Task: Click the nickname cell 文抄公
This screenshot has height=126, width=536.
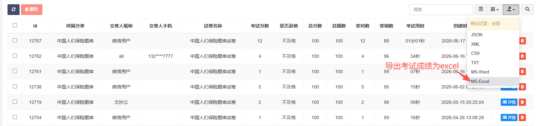Action: (x=121, y=102)
